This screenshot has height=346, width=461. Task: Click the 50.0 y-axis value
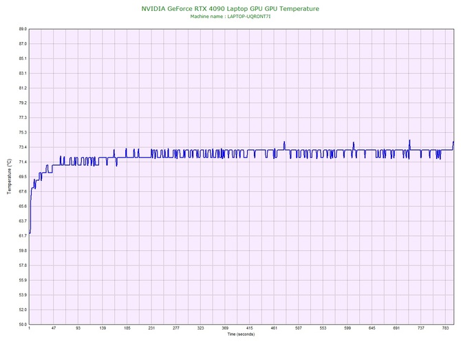(x=23, y=325)
